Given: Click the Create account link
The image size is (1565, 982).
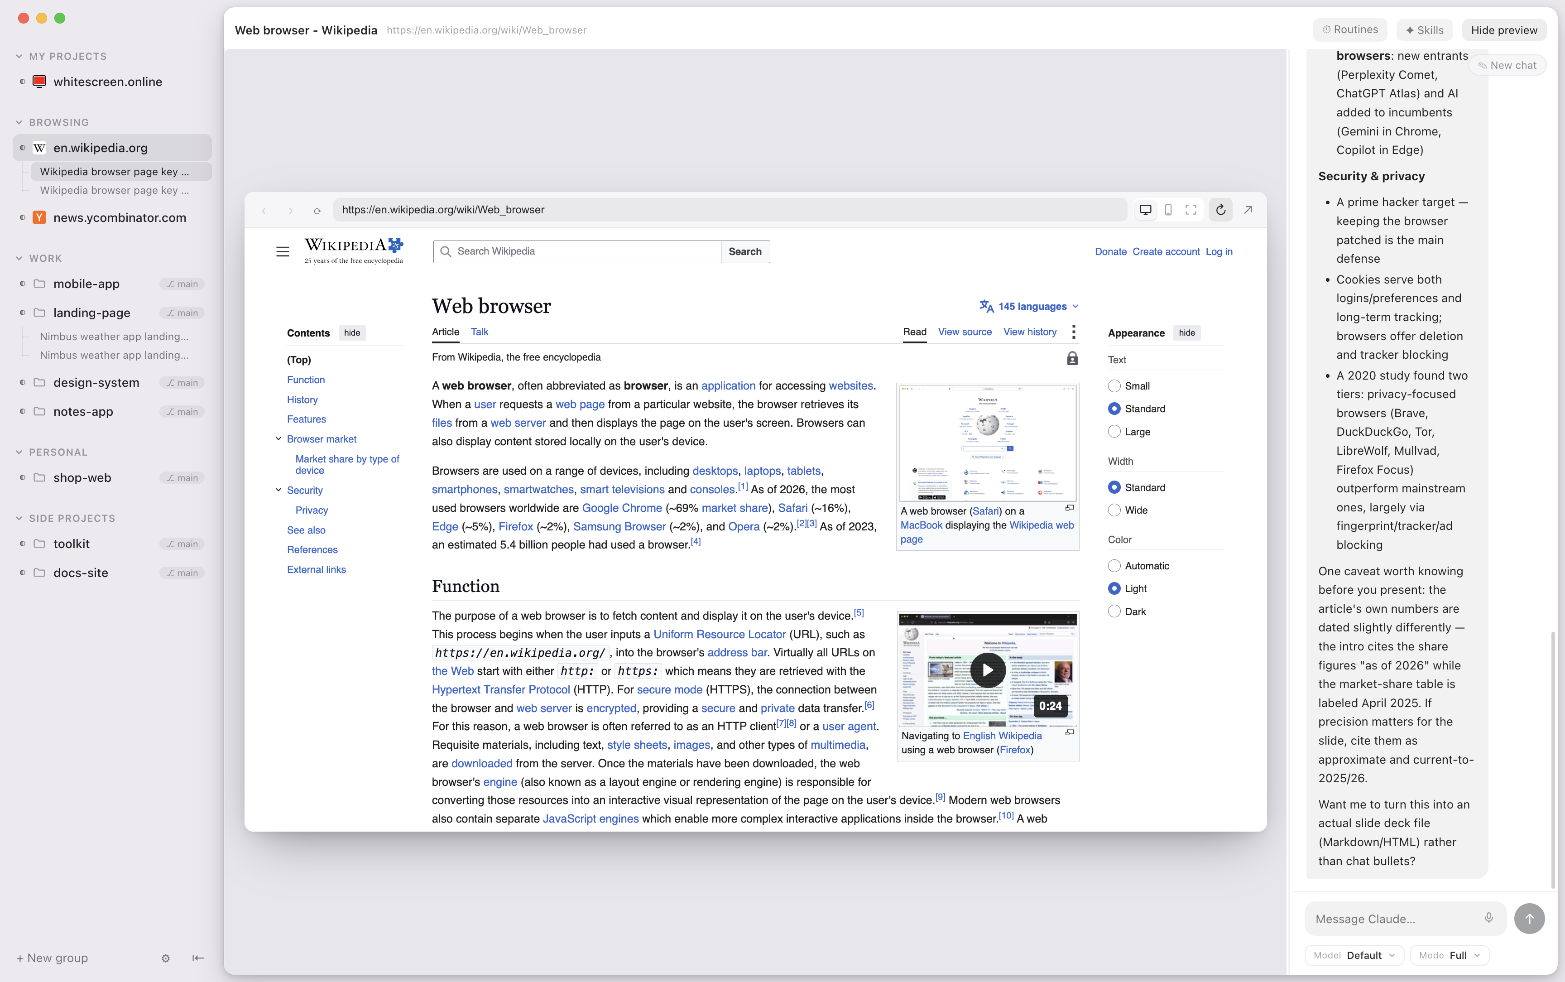Looking at the screenshot, I should (x=1166, y=251).
